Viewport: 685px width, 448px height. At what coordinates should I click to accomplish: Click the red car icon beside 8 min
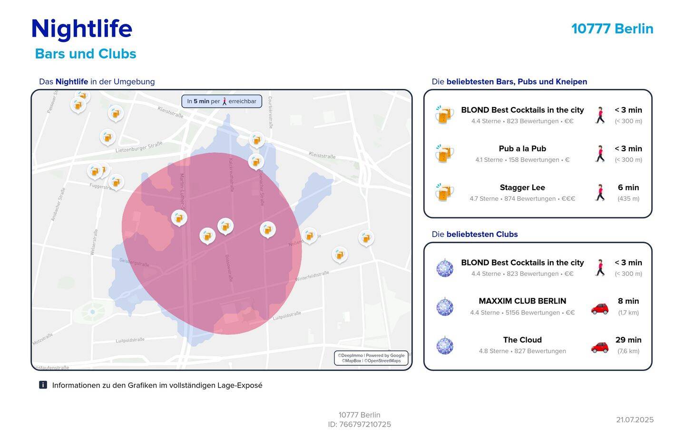point(600,308)
